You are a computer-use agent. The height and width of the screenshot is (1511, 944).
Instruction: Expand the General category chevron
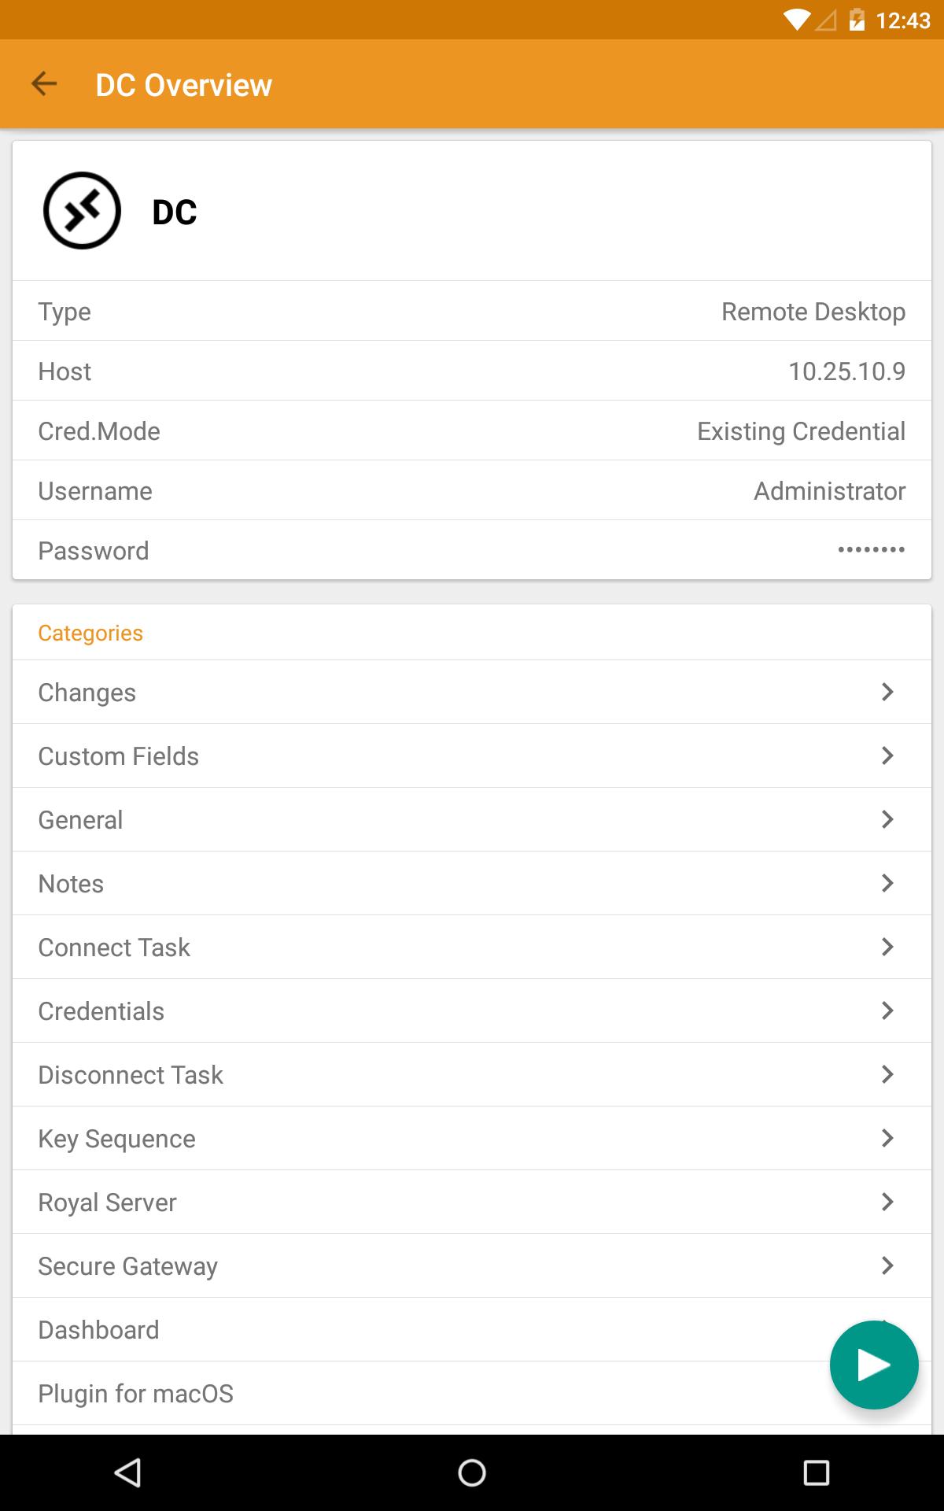click(887, 819)
